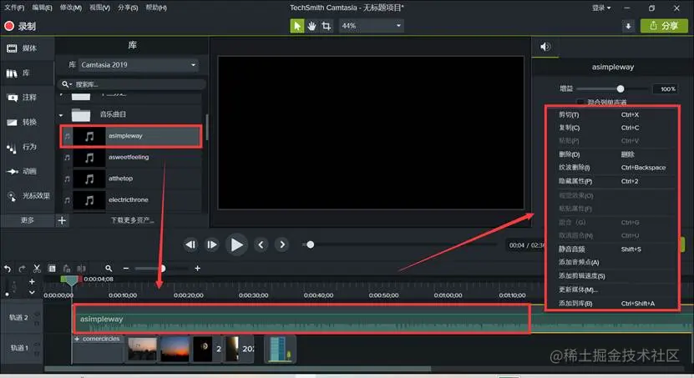Choose 添加到库(B) from context menu

pyautogui.click(x=611, y=304)
